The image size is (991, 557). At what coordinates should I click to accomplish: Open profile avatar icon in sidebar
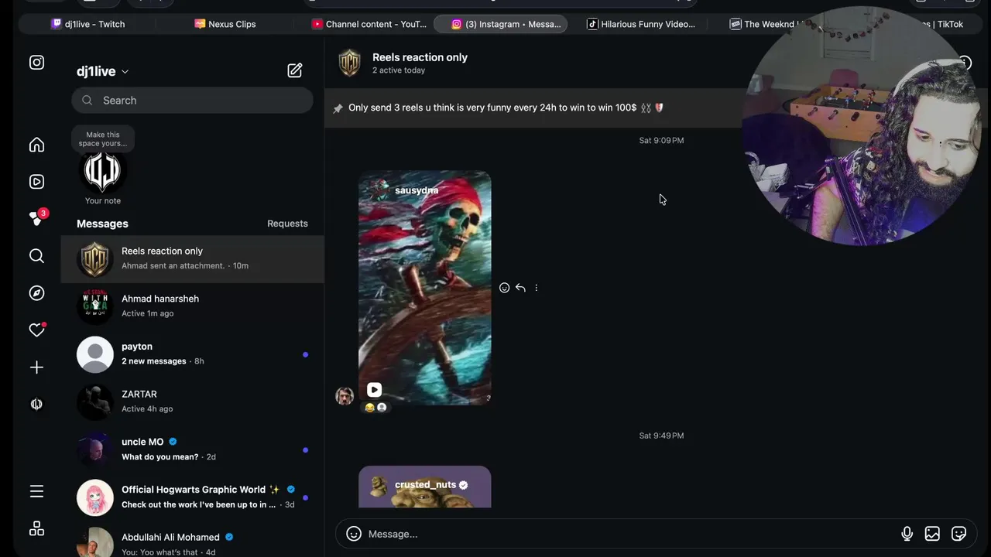[36, 405]
